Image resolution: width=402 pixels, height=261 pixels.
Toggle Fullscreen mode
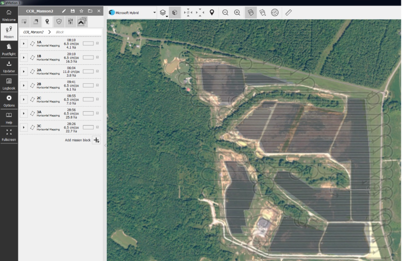pyautogui.click(x=9, y=135)
